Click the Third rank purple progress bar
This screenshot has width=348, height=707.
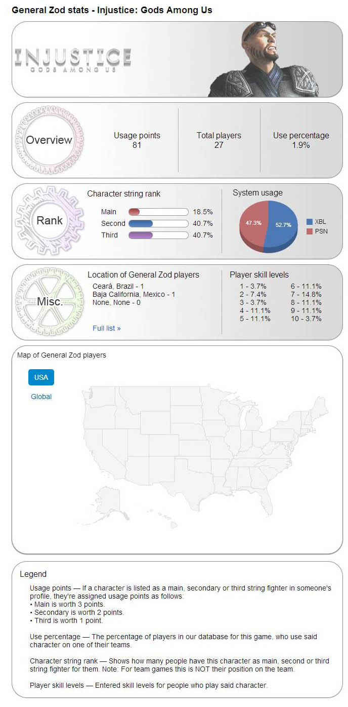pos(141,235)
